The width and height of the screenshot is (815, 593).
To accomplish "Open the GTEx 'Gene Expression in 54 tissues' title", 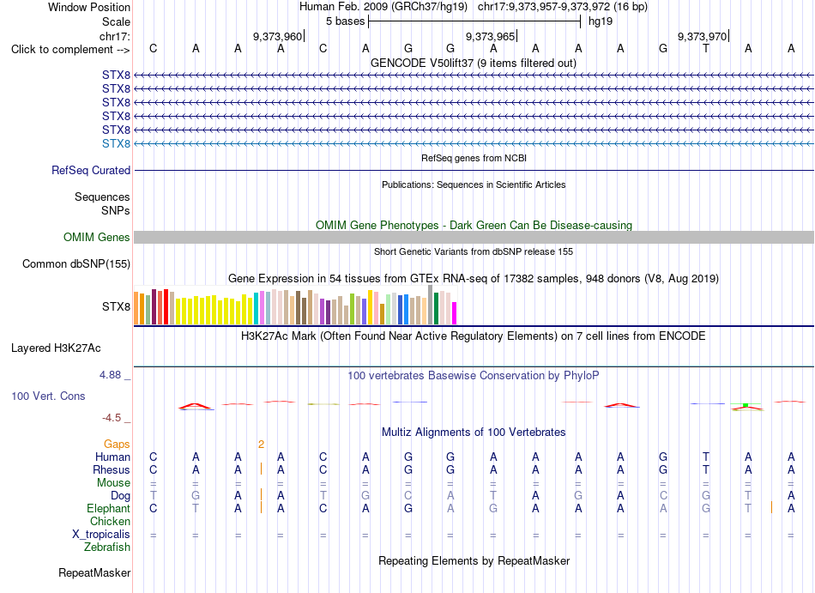I will click(x=474, y=279).
